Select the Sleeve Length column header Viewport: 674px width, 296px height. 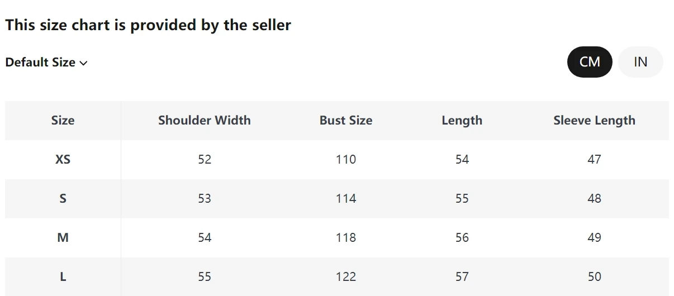[x=594, y=121]
